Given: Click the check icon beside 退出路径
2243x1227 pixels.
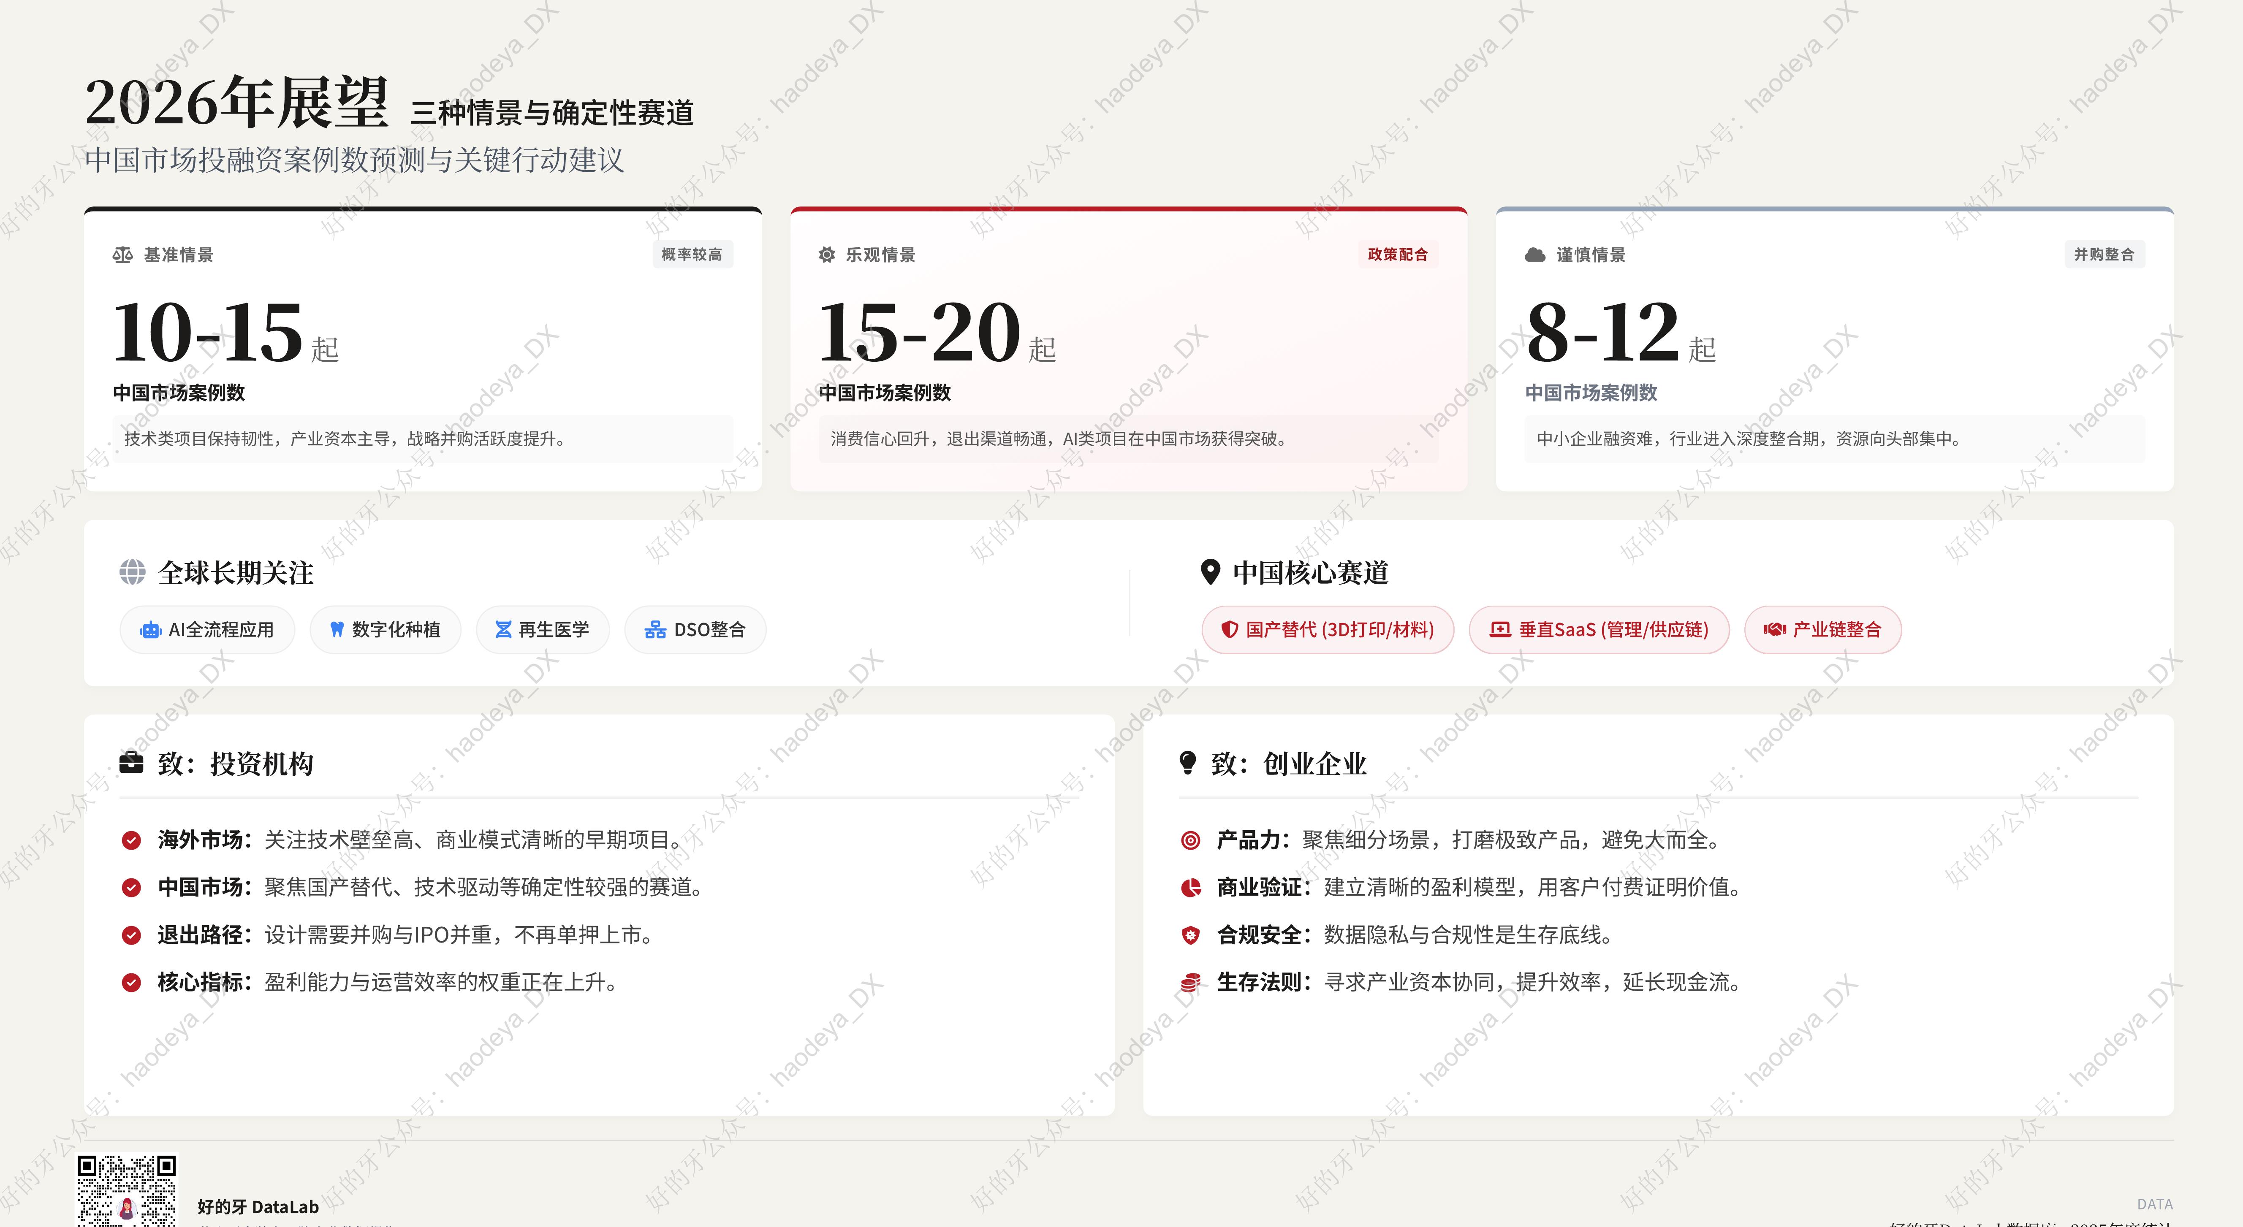Looking at the screenshot, I should click(x=131, y=935).
